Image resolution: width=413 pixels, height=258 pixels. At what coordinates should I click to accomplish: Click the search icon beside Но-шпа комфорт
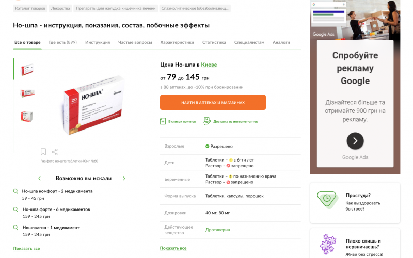pyautogui.click(x=15, y=191)
